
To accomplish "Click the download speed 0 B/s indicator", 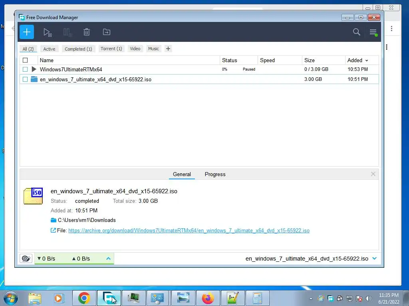I will point(46,259).
